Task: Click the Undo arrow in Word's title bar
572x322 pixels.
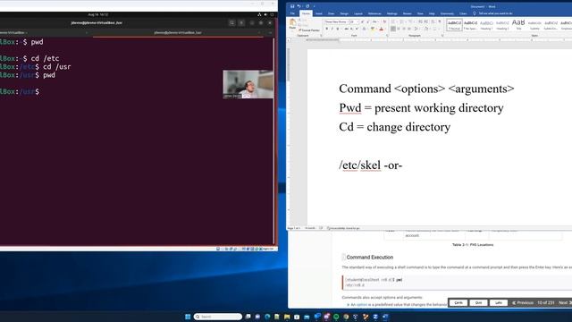Action: tap(299, 6)
